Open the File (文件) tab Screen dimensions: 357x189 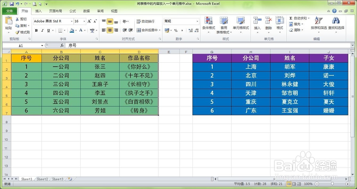coord(10,11)
